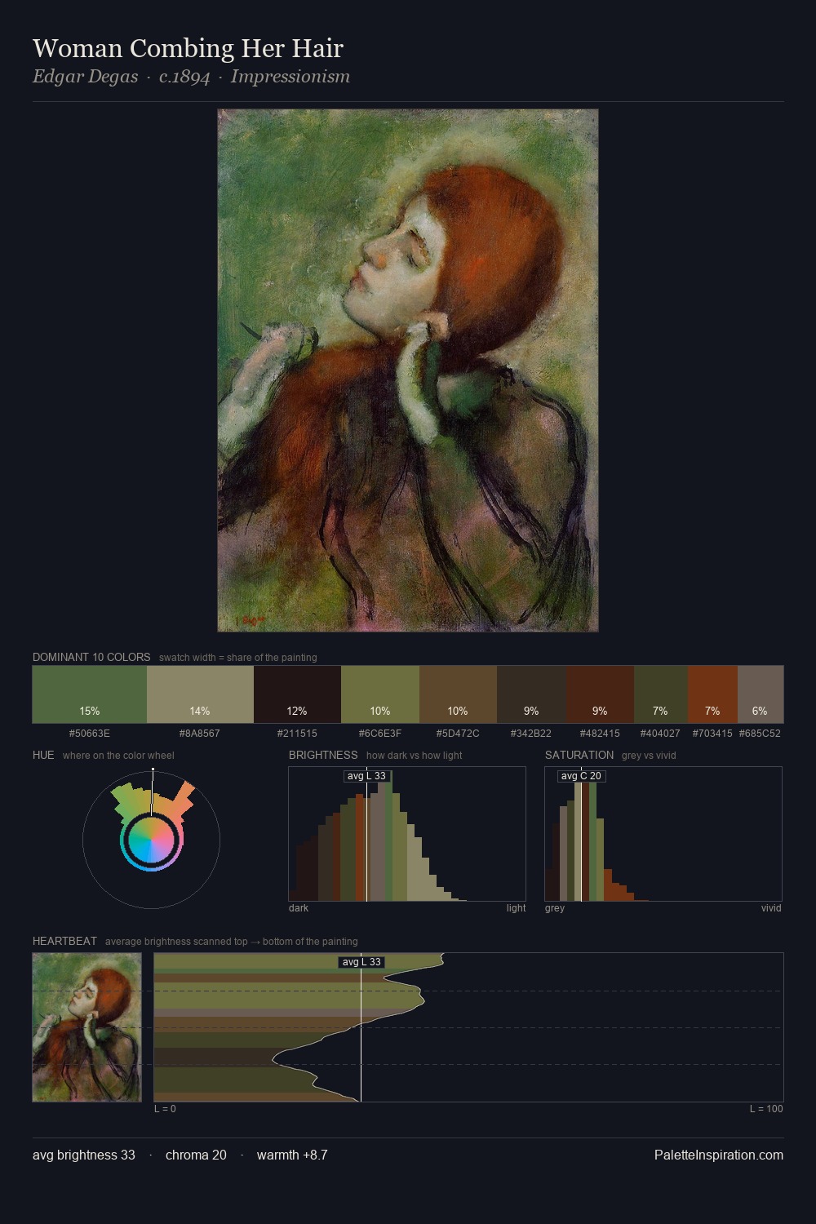Screen dimensions: 816x1224
Task: Pick the #342B22 dark brown swatch
Action: pos(531,694)
